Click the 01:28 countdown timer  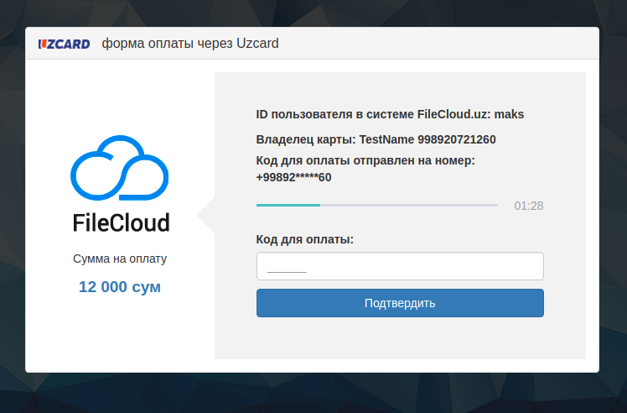point(528,206)
